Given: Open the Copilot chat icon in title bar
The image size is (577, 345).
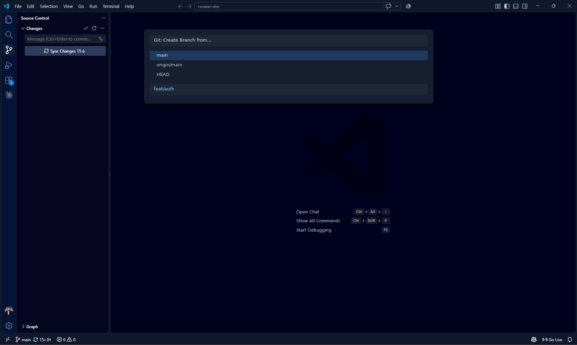Looking at the screenshot, I should tap(389, 6).
